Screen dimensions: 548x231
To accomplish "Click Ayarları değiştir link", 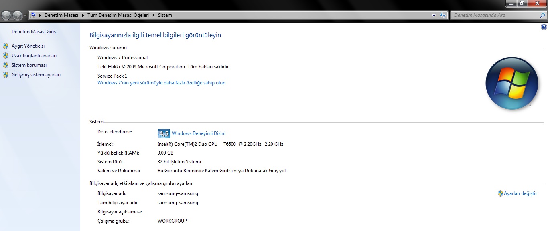I will click(x=520, y=193).
